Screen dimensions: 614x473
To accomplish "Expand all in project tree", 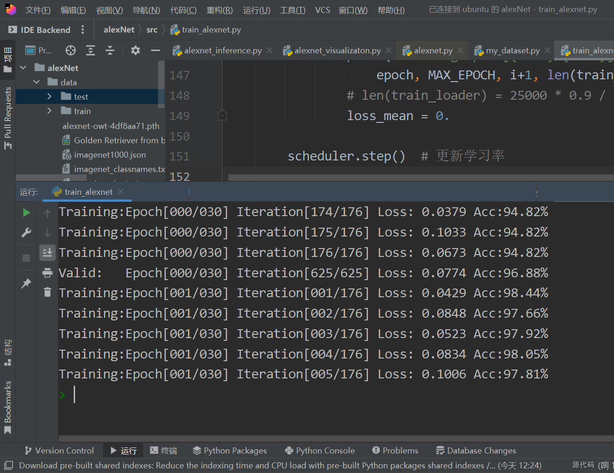I will pos(90,50).
